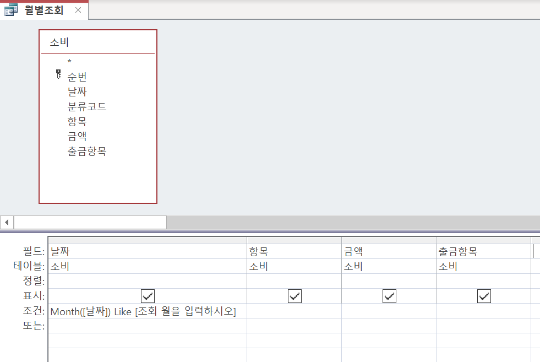Disable the 표시 checkbox for 출금항목 column
Viewport: 540px width, 362px height.
click(x=484, y=296)
